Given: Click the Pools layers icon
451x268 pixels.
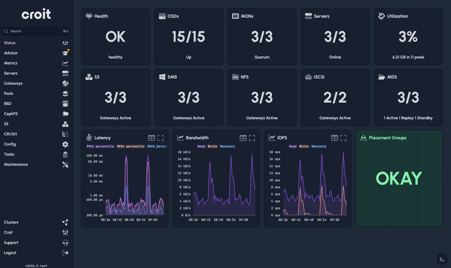Looking at the screenshot, I should (x=65, y=94).
